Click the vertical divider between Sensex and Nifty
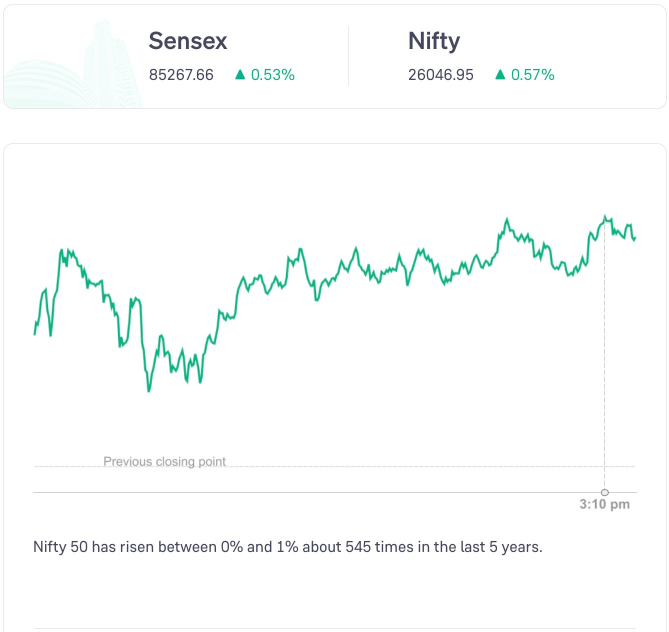The image size is (669, 632). [348, 56]
